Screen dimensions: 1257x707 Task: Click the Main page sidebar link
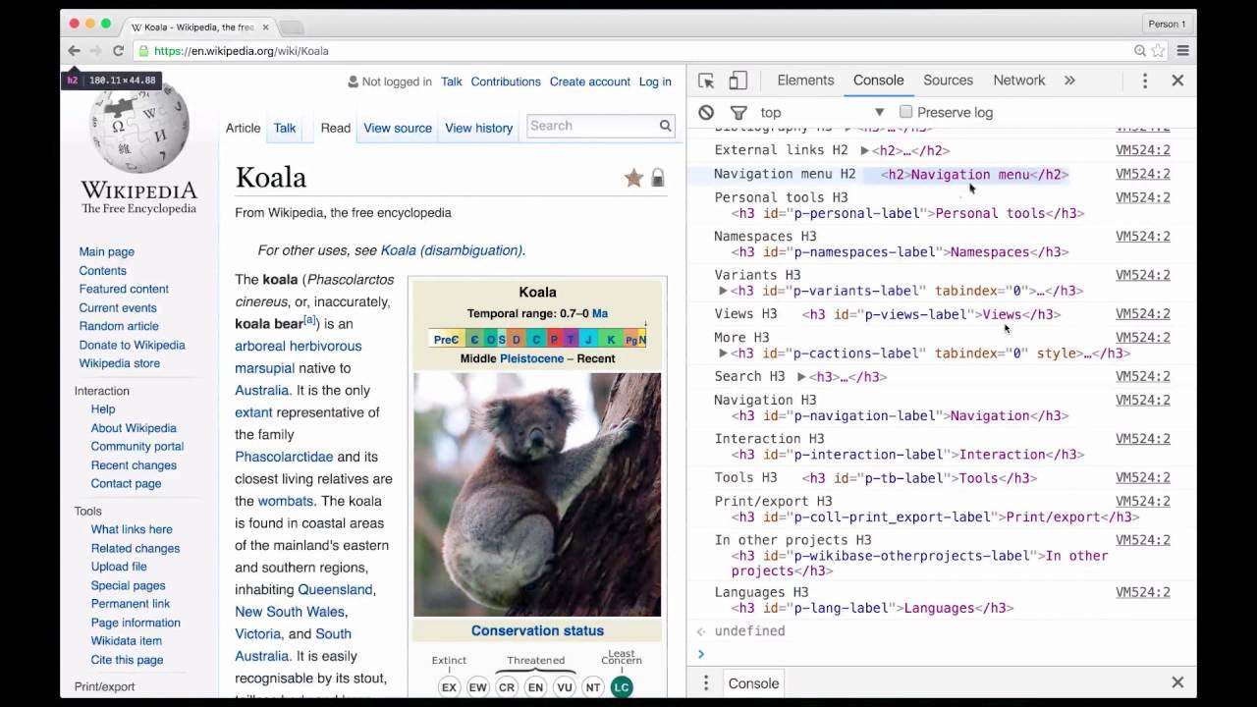tap(107, 252)
